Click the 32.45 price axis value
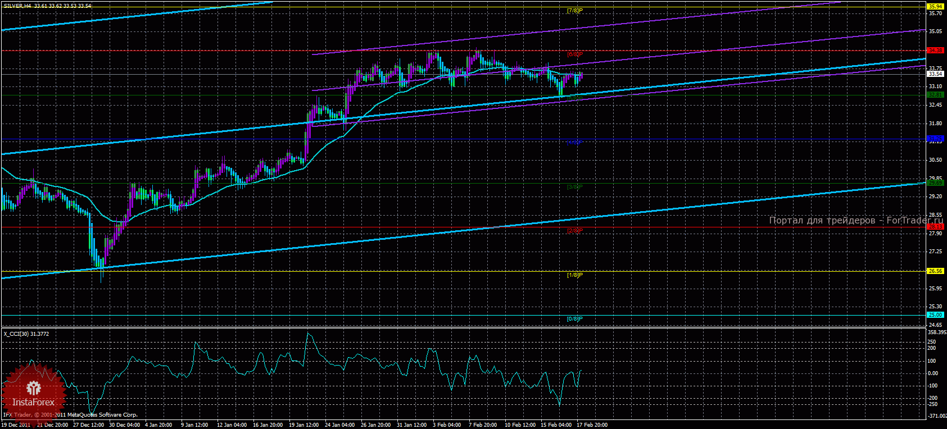The height and width of the screenshot is (429, 947). click(935, 105)
